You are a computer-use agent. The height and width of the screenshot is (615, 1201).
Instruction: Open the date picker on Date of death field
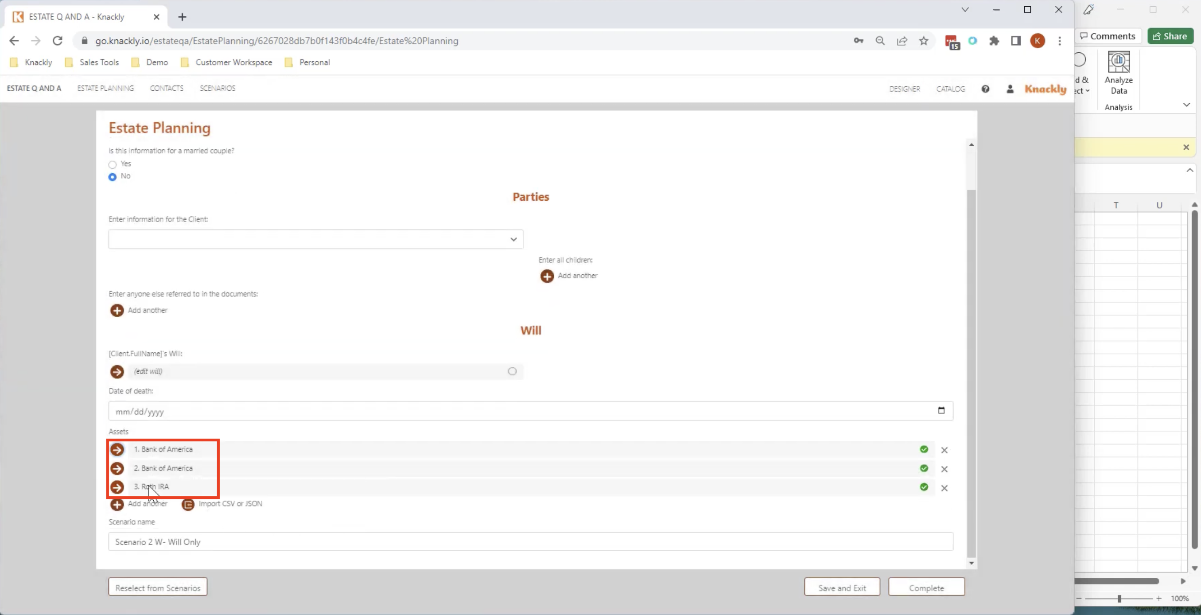[x=941, y=411]
